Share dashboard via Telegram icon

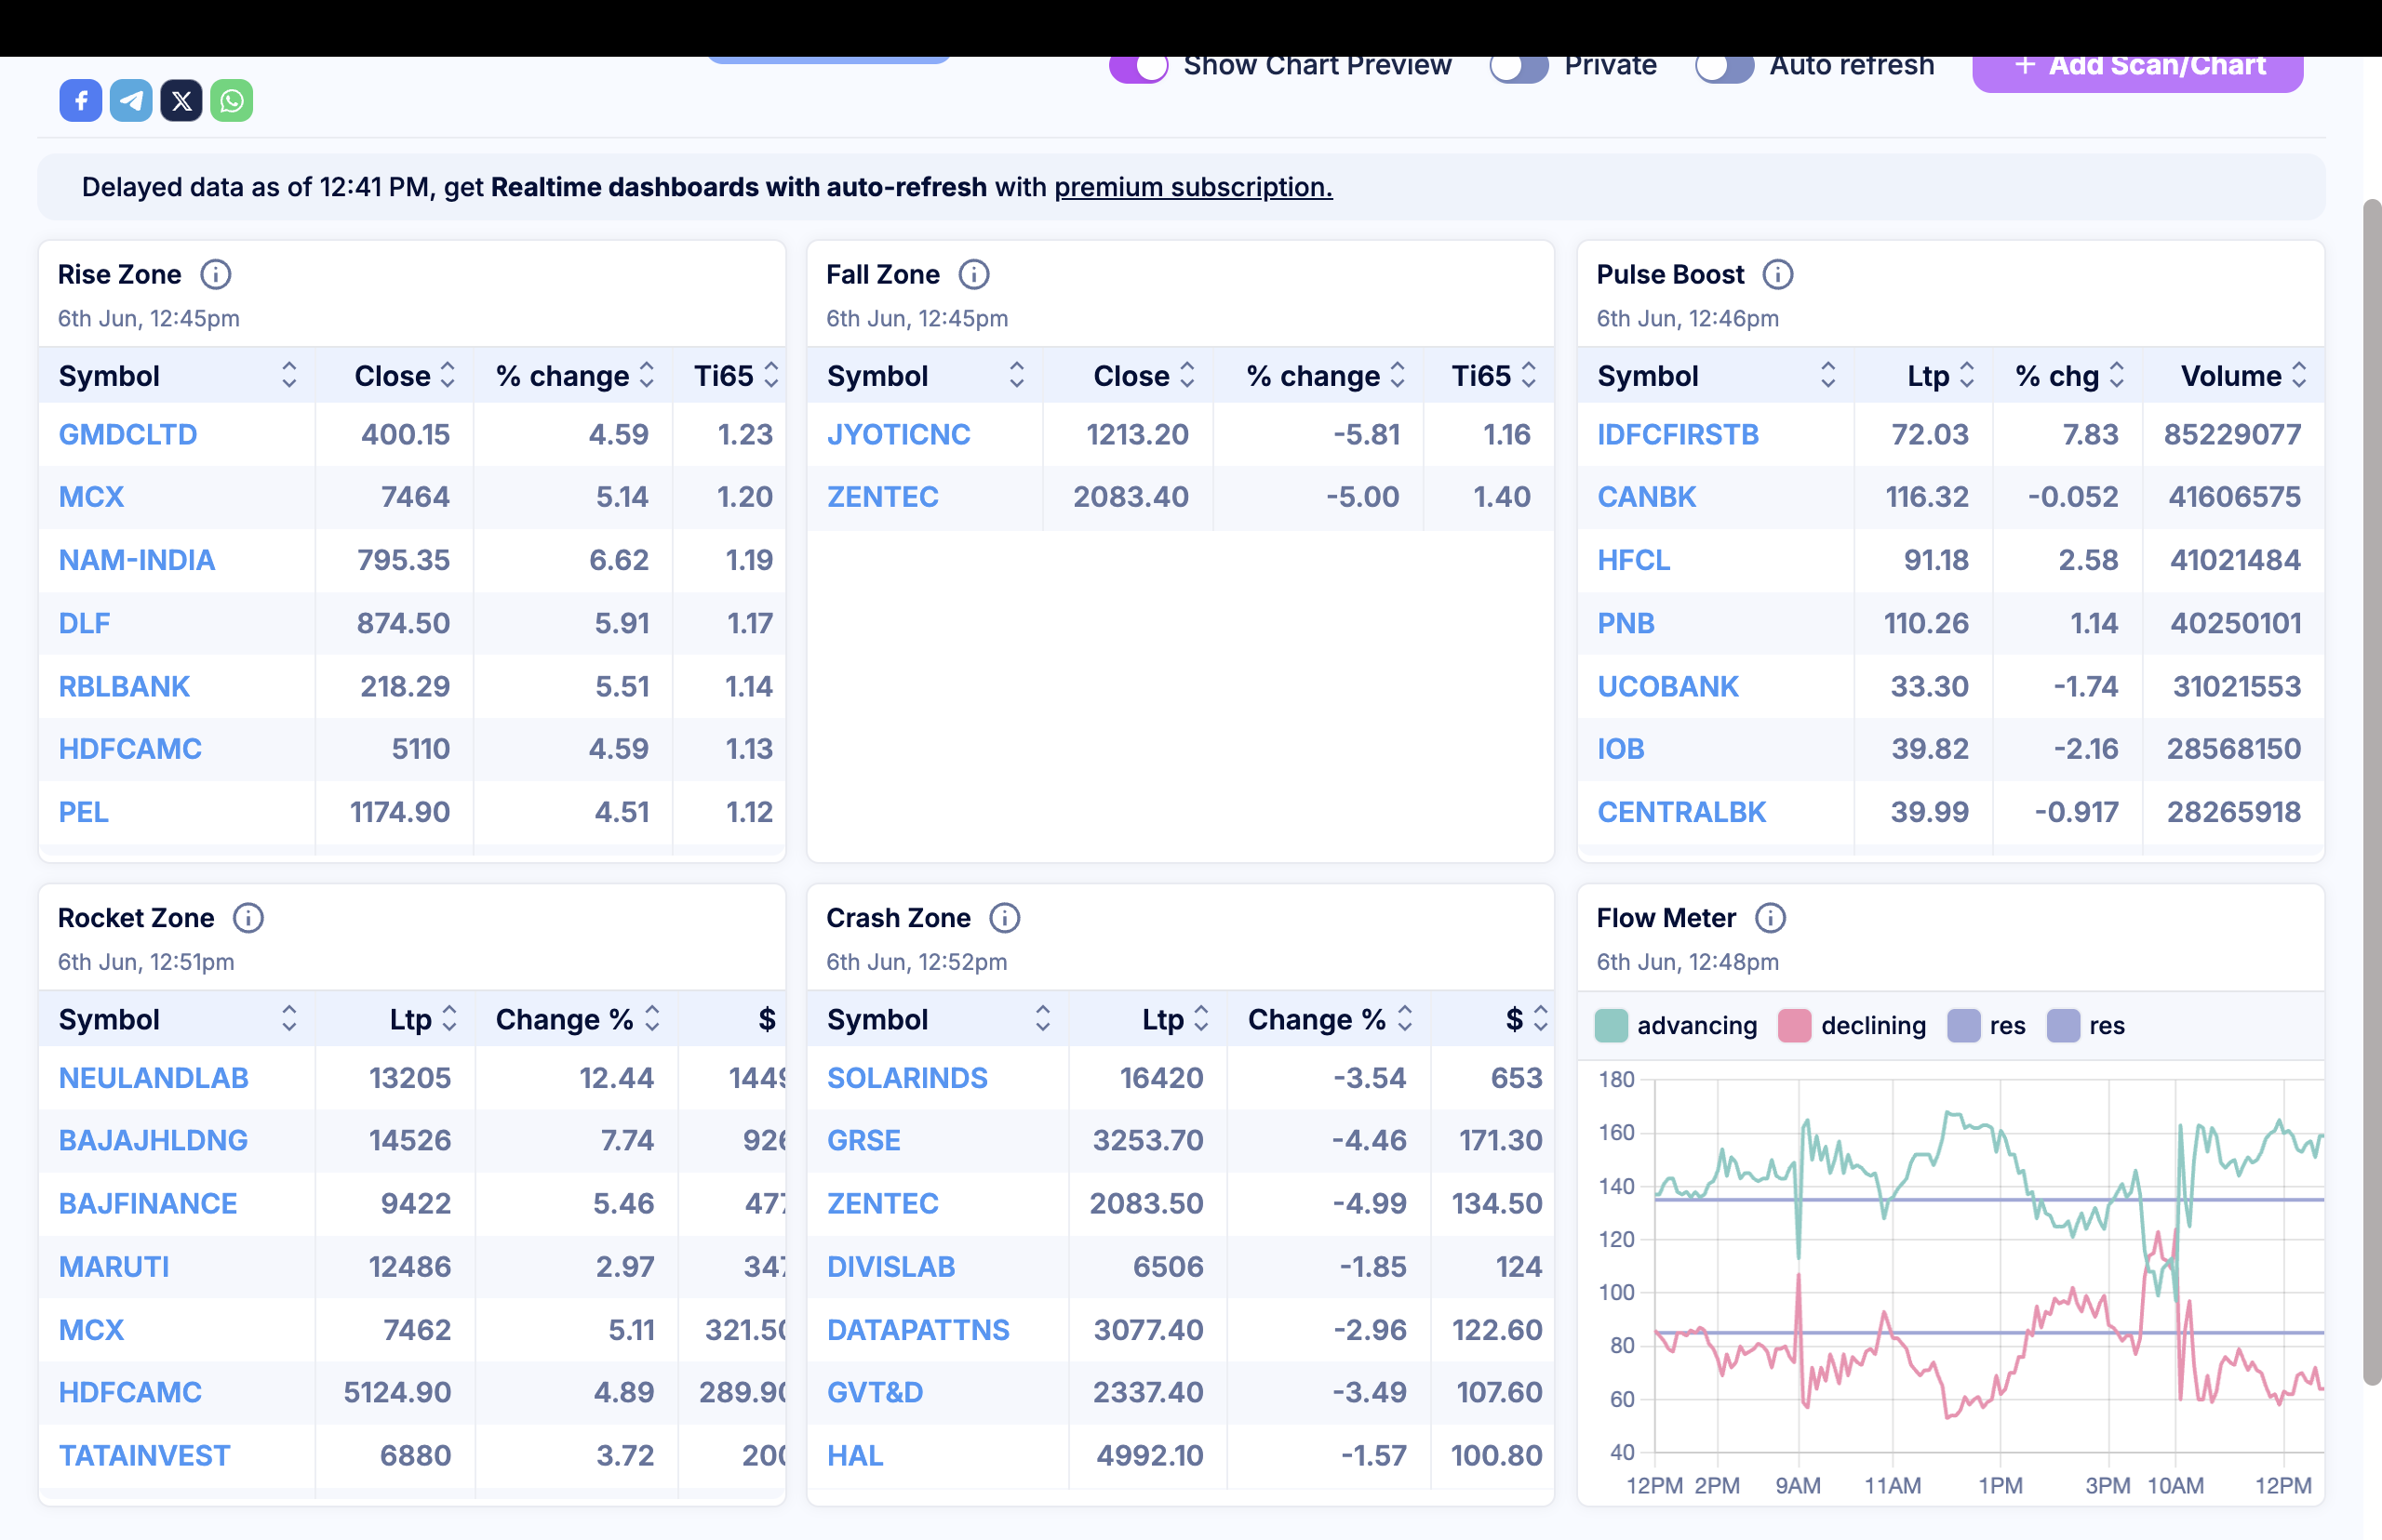pyautogui.click(x=131, y=101)
